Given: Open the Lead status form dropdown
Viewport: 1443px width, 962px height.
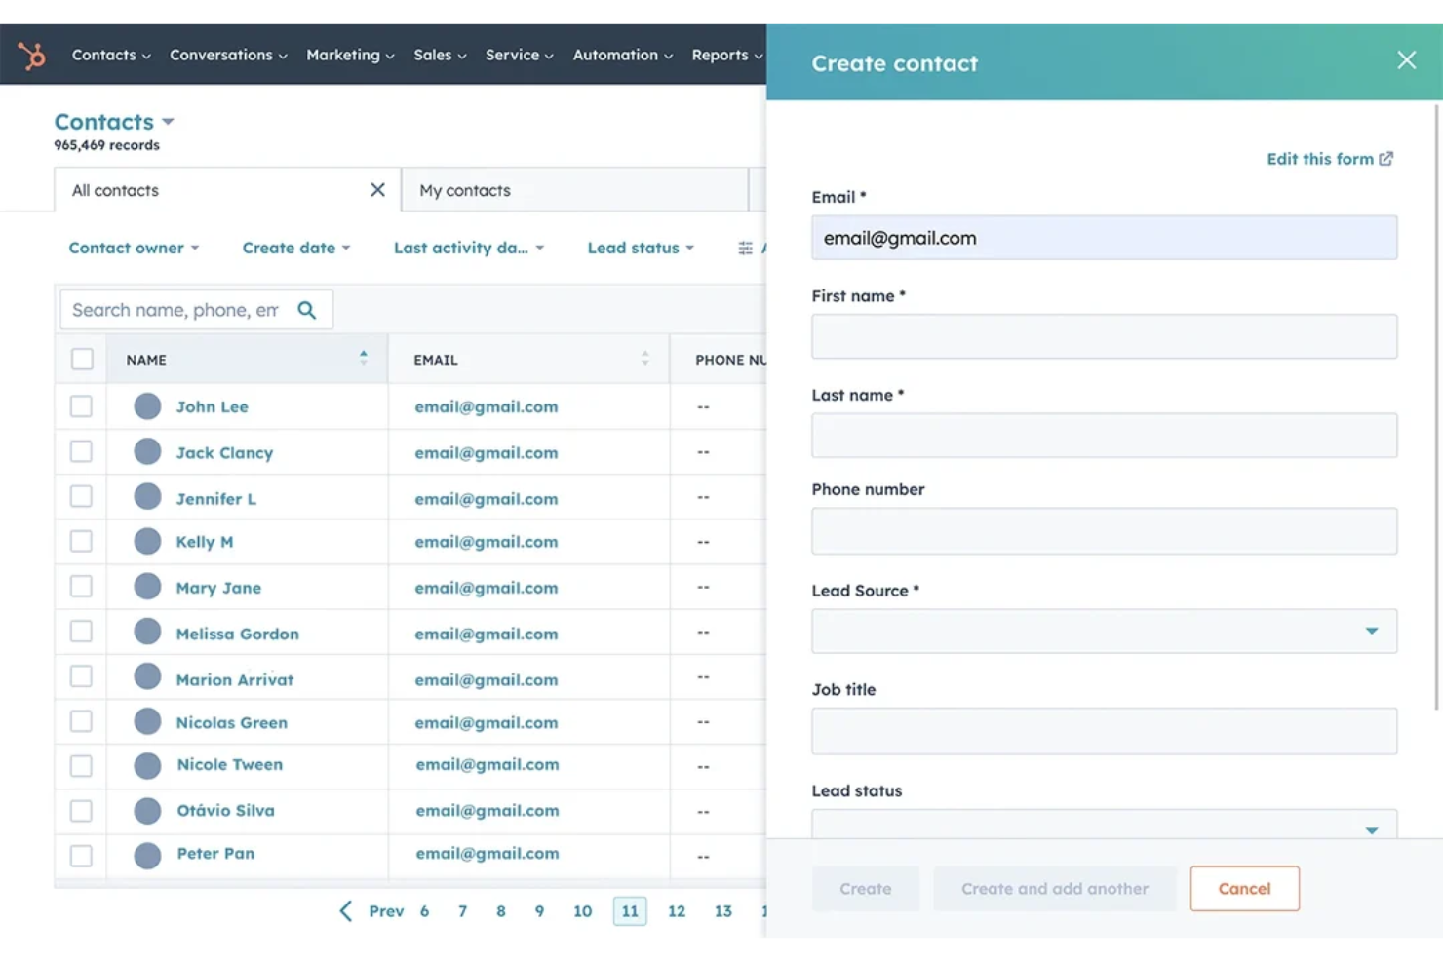Looking at the screenshot, I should click(x=1104, y=824).
